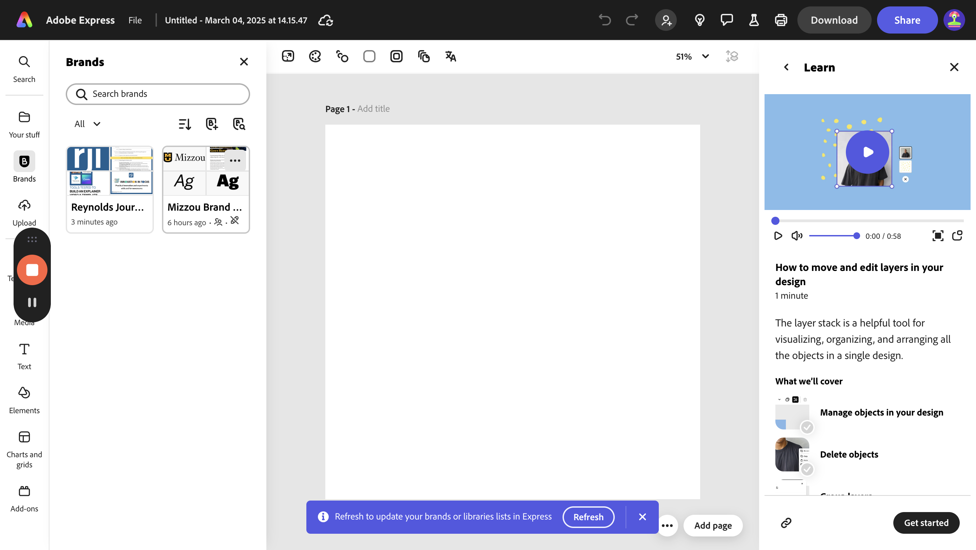This screenshot has width=976, height=550.
Task: Select the color palette icon in the toolbar
Action: 315,56
